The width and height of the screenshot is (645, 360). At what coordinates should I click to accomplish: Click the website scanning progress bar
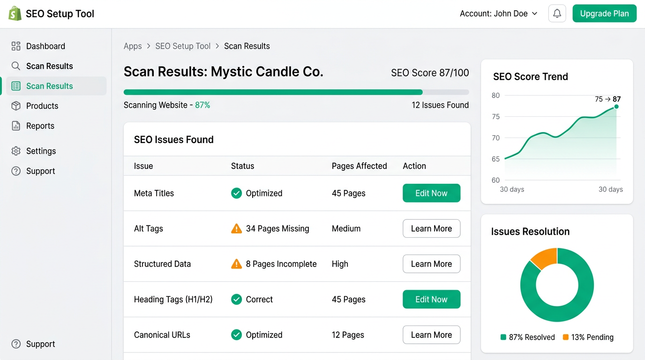[296, 92]
